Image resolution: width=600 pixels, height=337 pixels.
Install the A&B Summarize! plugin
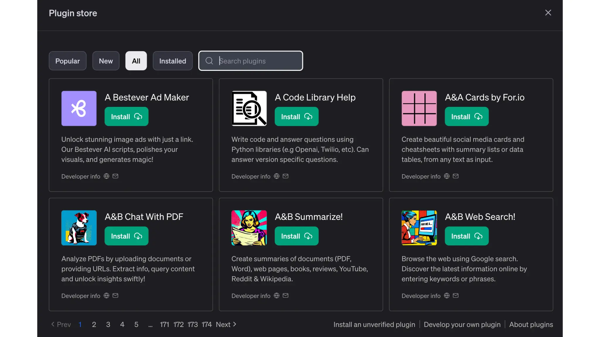[296, 236]
